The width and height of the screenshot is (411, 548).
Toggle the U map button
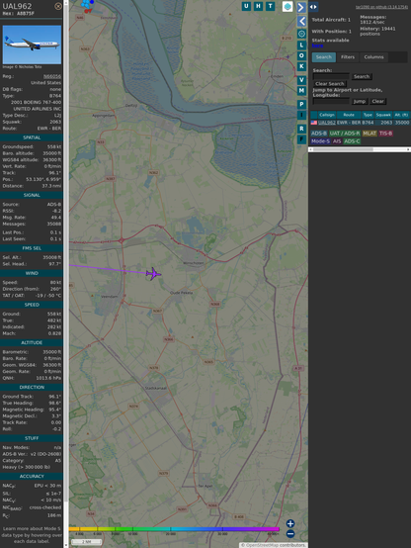247,6
